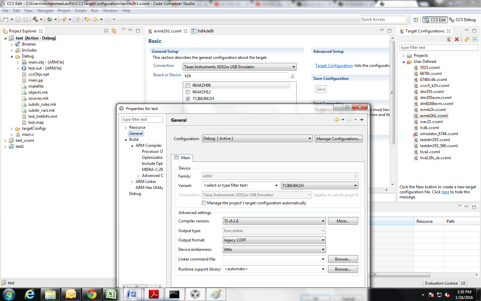The image size is (481, 301).
Task: Go back in Properties dialog history
Action: 337,120
